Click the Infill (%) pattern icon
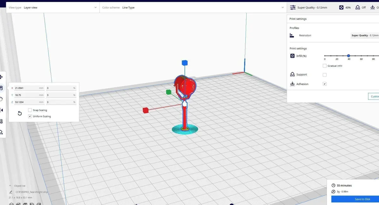The height and width of the screenshot is (205, 379). coord(292,56)
